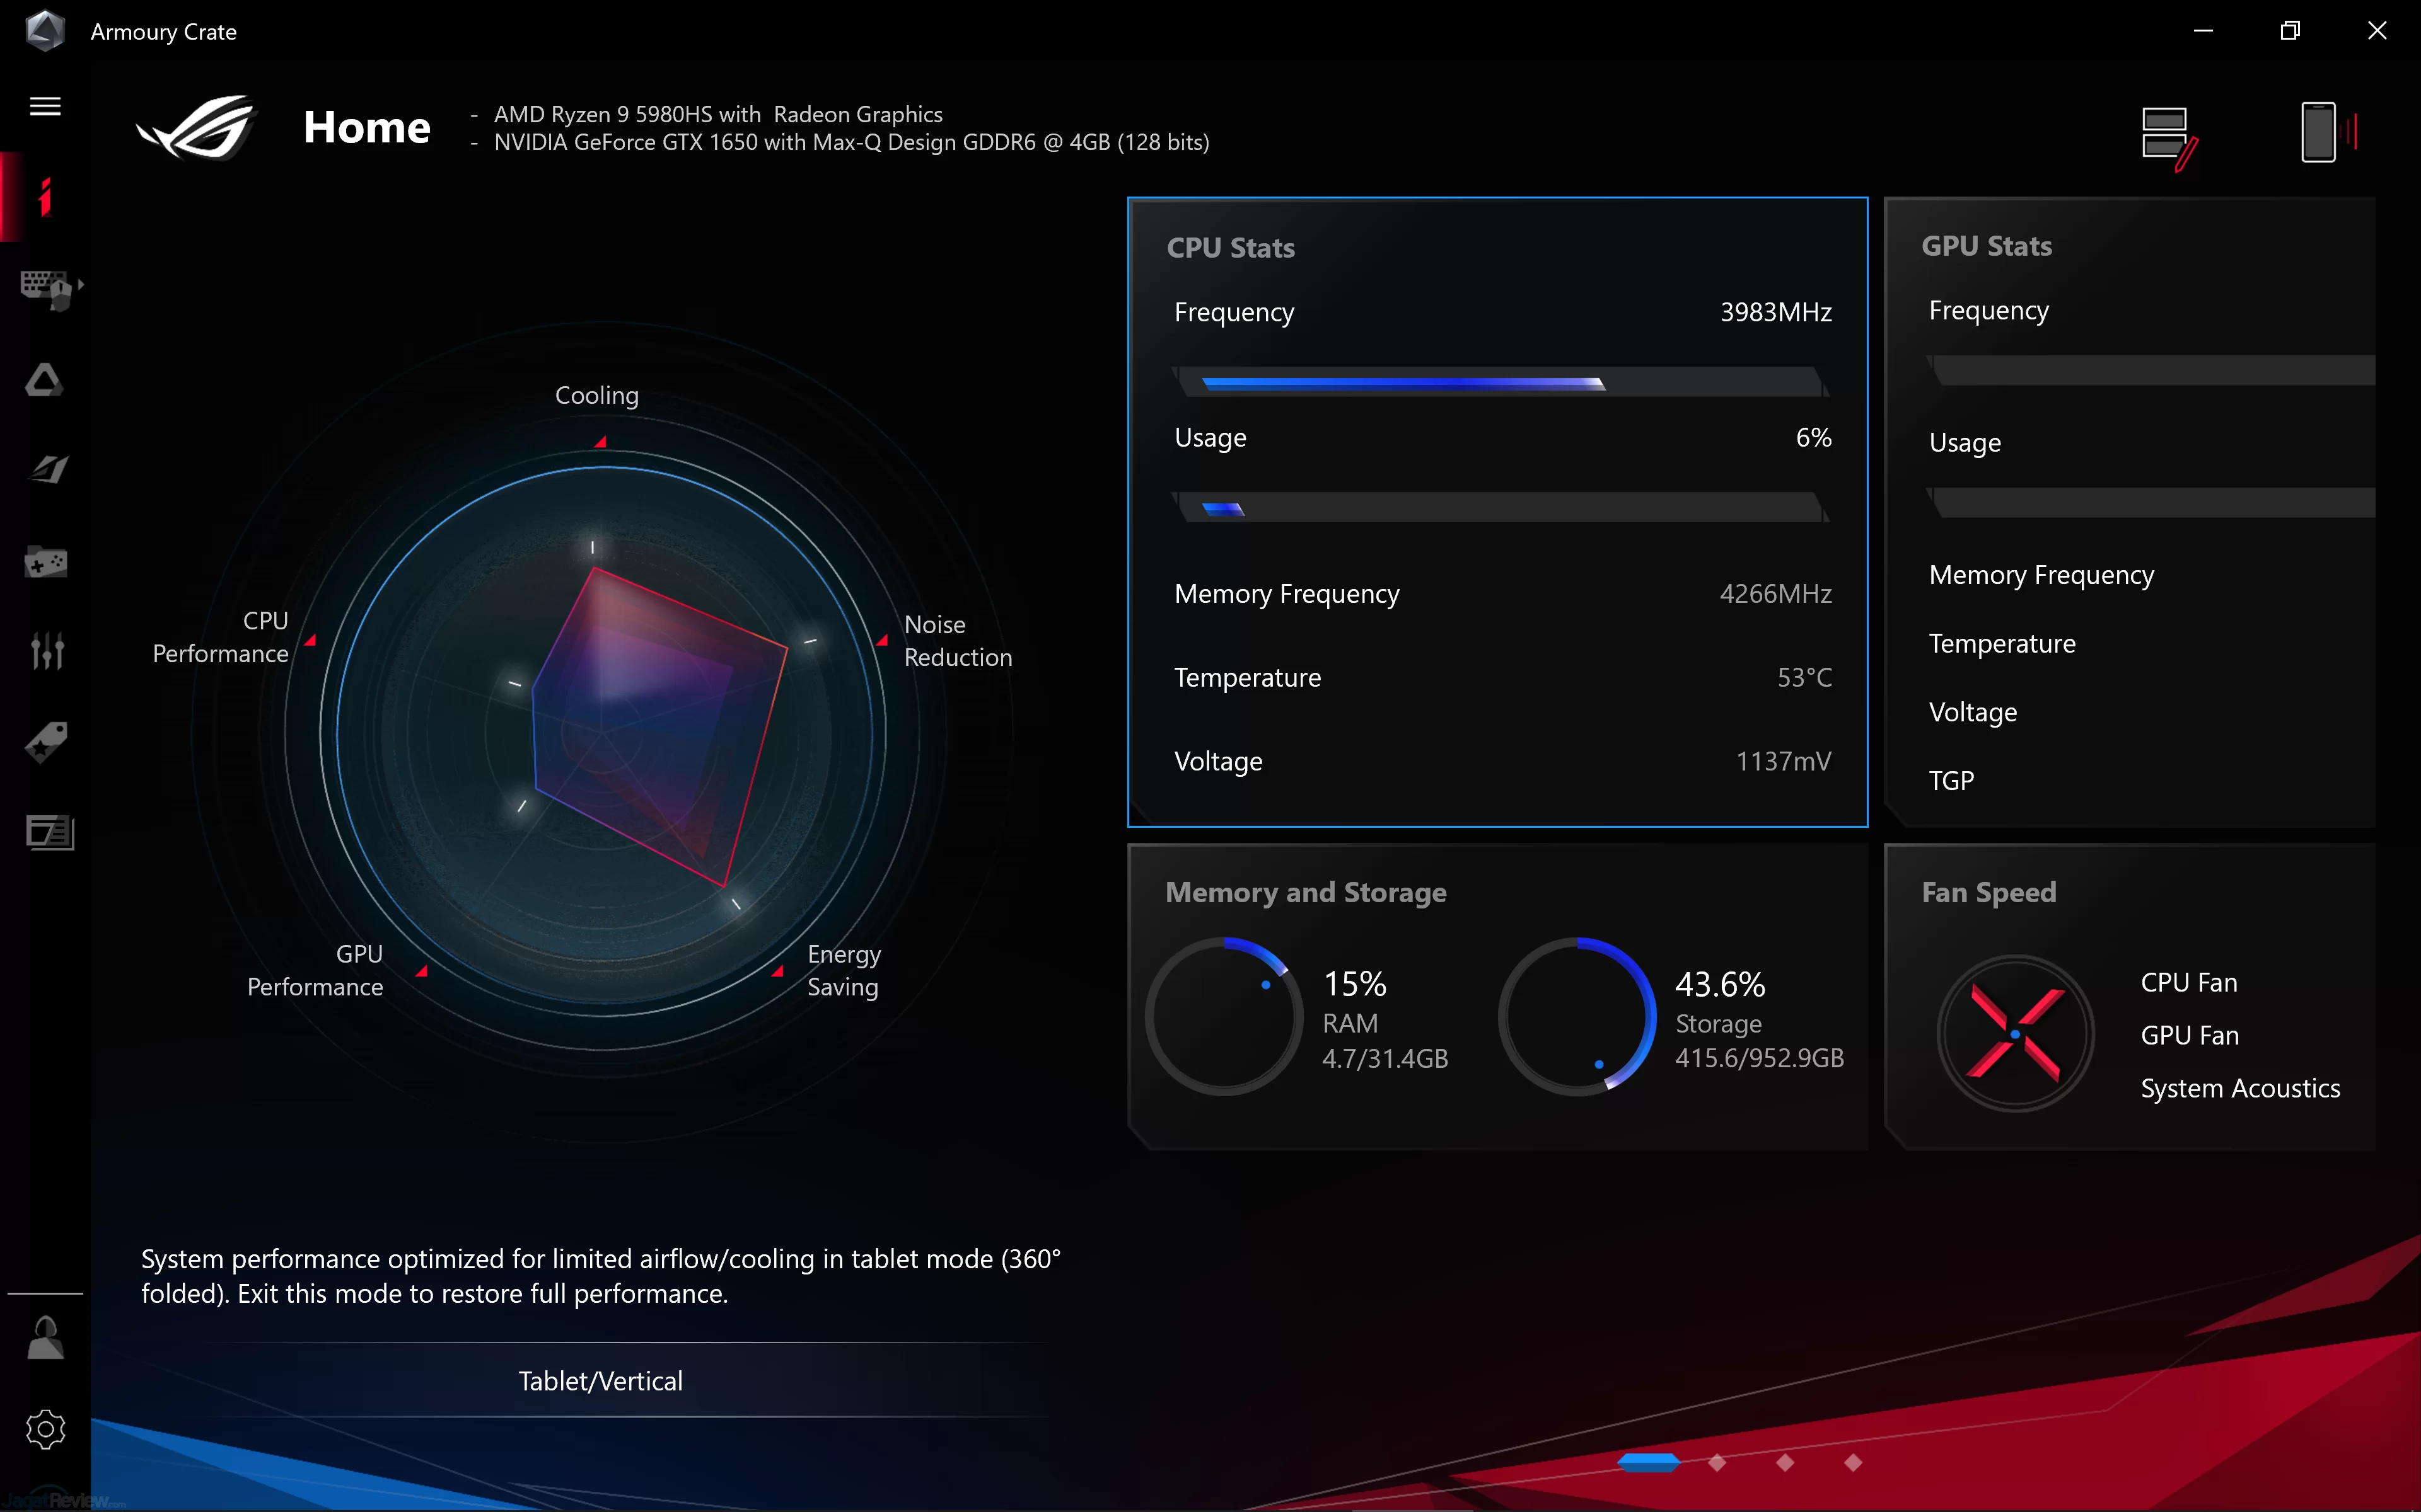Screen dimensions: 2421x1512
Task: Select the Home info icon in sidebar
Action: (45, 197)
